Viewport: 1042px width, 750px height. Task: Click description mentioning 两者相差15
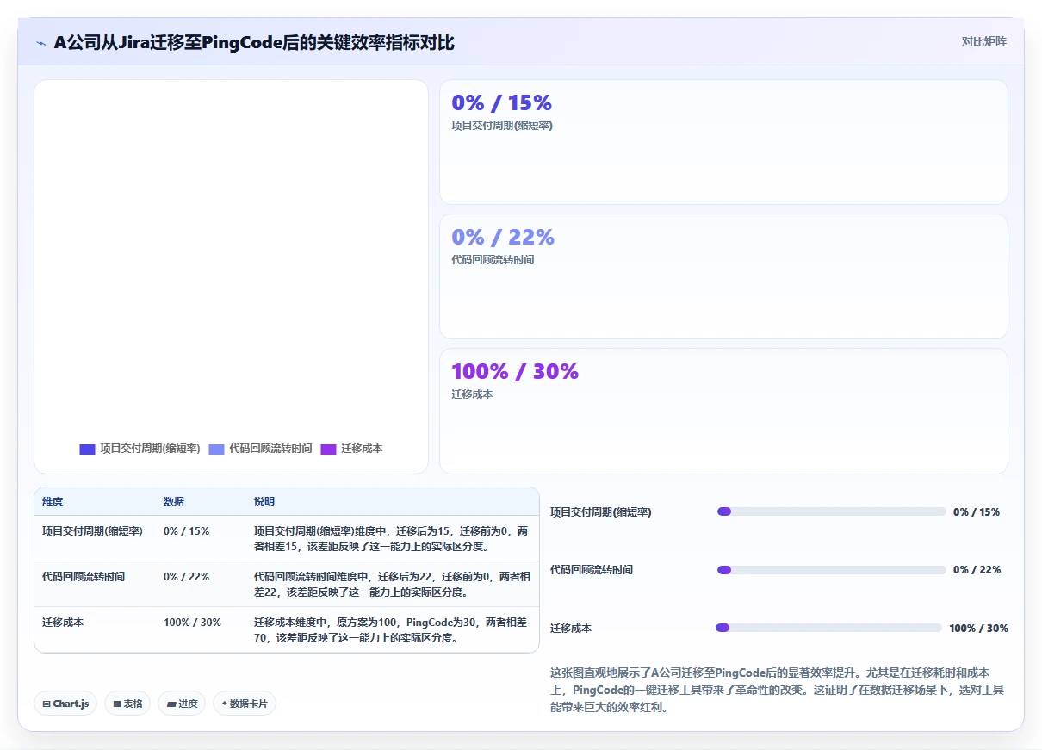(x=392, y=539)
